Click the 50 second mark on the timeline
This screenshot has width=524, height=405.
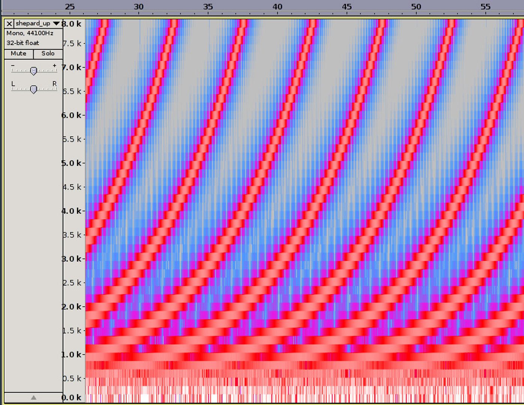[416, 7]
